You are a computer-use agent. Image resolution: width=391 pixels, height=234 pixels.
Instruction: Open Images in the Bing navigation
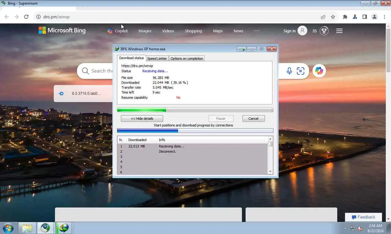(145, 31)
